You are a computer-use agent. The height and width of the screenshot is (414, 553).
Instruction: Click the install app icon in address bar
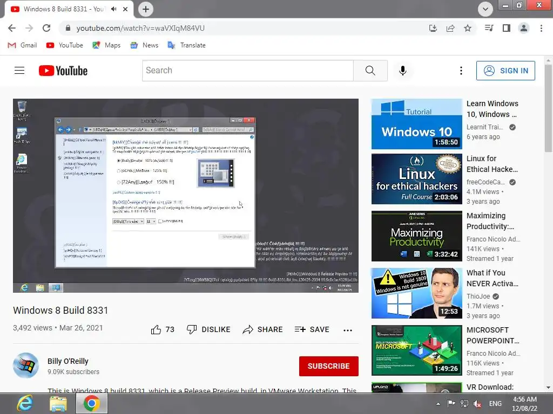(x=433, y=28)
